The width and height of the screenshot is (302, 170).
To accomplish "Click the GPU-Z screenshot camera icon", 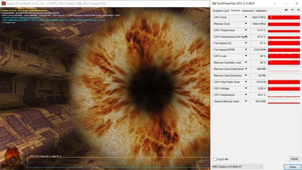I will 286,10.
